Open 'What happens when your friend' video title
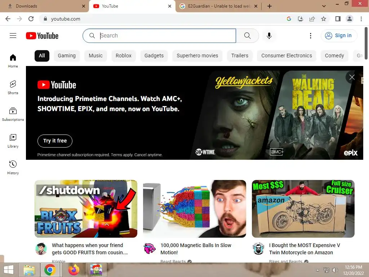Image resolution: width=369 pixels, height=277 pixels. click(90, 249)
